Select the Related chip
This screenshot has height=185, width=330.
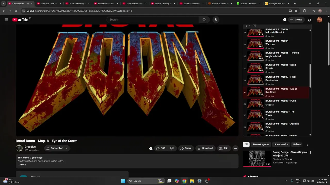click(297, 144)
